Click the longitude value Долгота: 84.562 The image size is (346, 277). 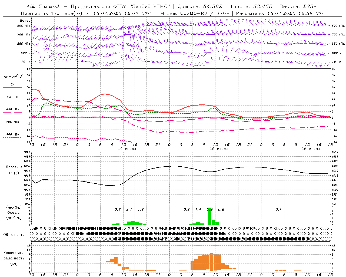coord(200,6)
